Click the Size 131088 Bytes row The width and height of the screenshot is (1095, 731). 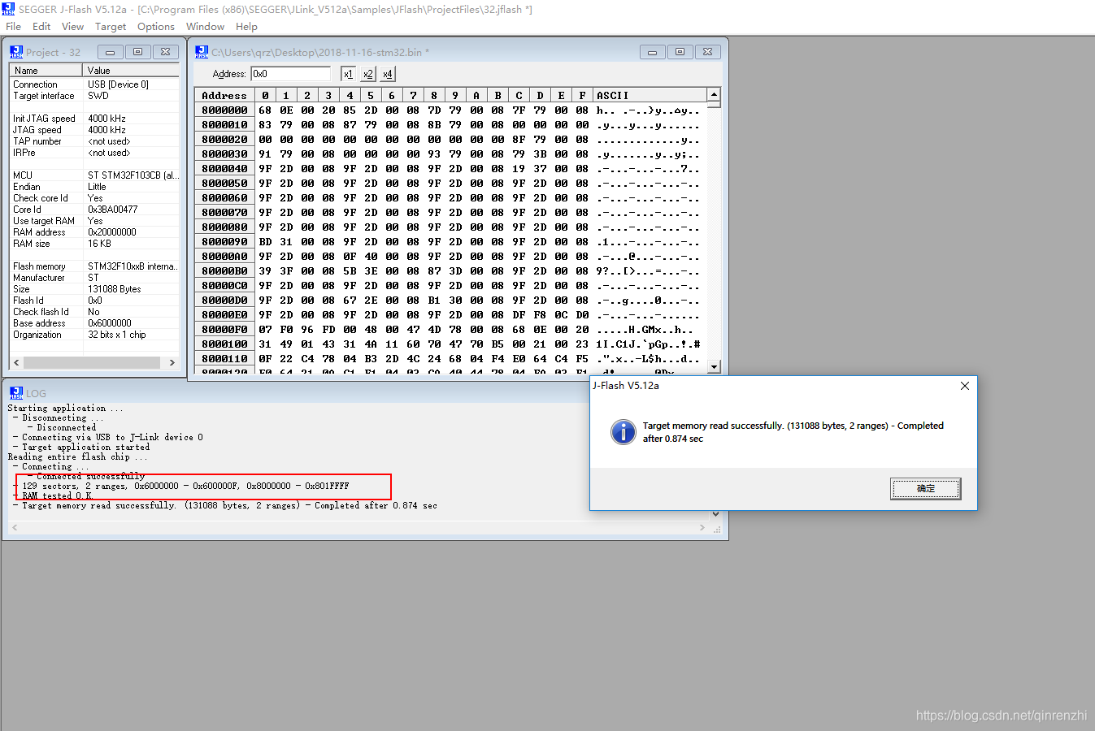94,289
